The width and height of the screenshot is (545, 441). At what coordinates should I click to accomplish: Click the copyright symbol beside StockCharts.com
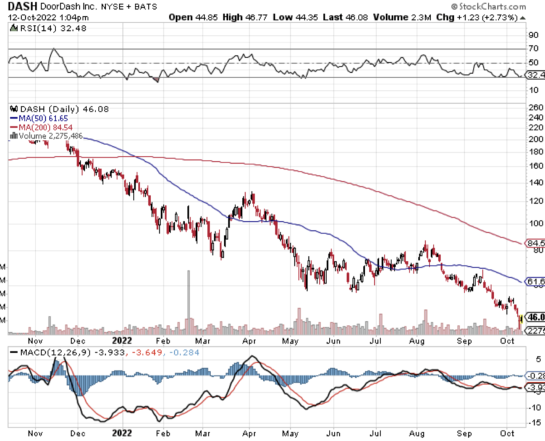(x=454, y=6)
